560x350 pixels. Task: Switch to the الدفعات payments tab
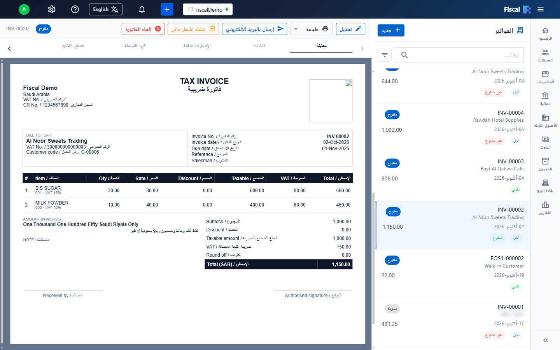pyautogui.click(x=259, y=46)
